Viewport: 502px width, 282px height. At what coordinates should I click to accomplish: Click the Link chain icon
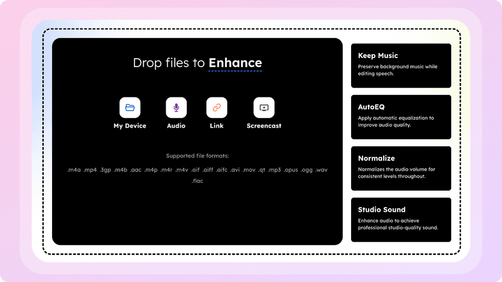point(216,108)
